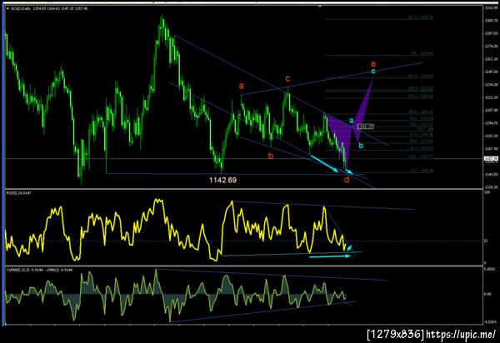Select the long cyan arrow sloping toward wave d
This screenshot has width=500, height=343.
(x=324, y=164)
